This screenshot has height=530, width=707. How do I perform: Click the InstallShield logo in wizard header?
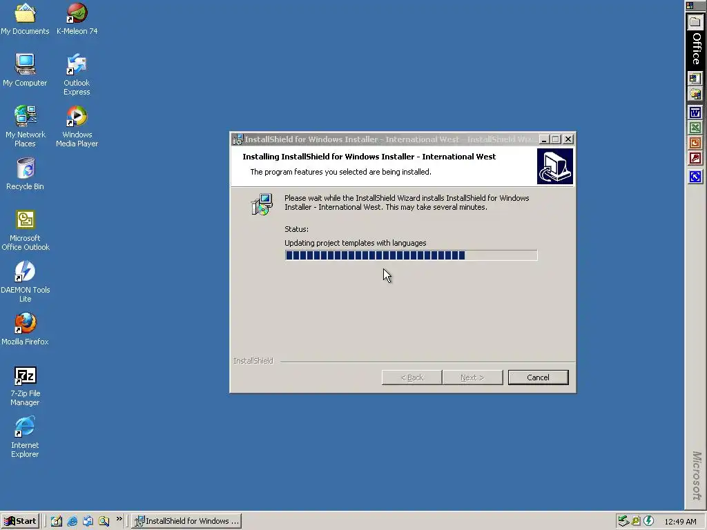point(555,166)
